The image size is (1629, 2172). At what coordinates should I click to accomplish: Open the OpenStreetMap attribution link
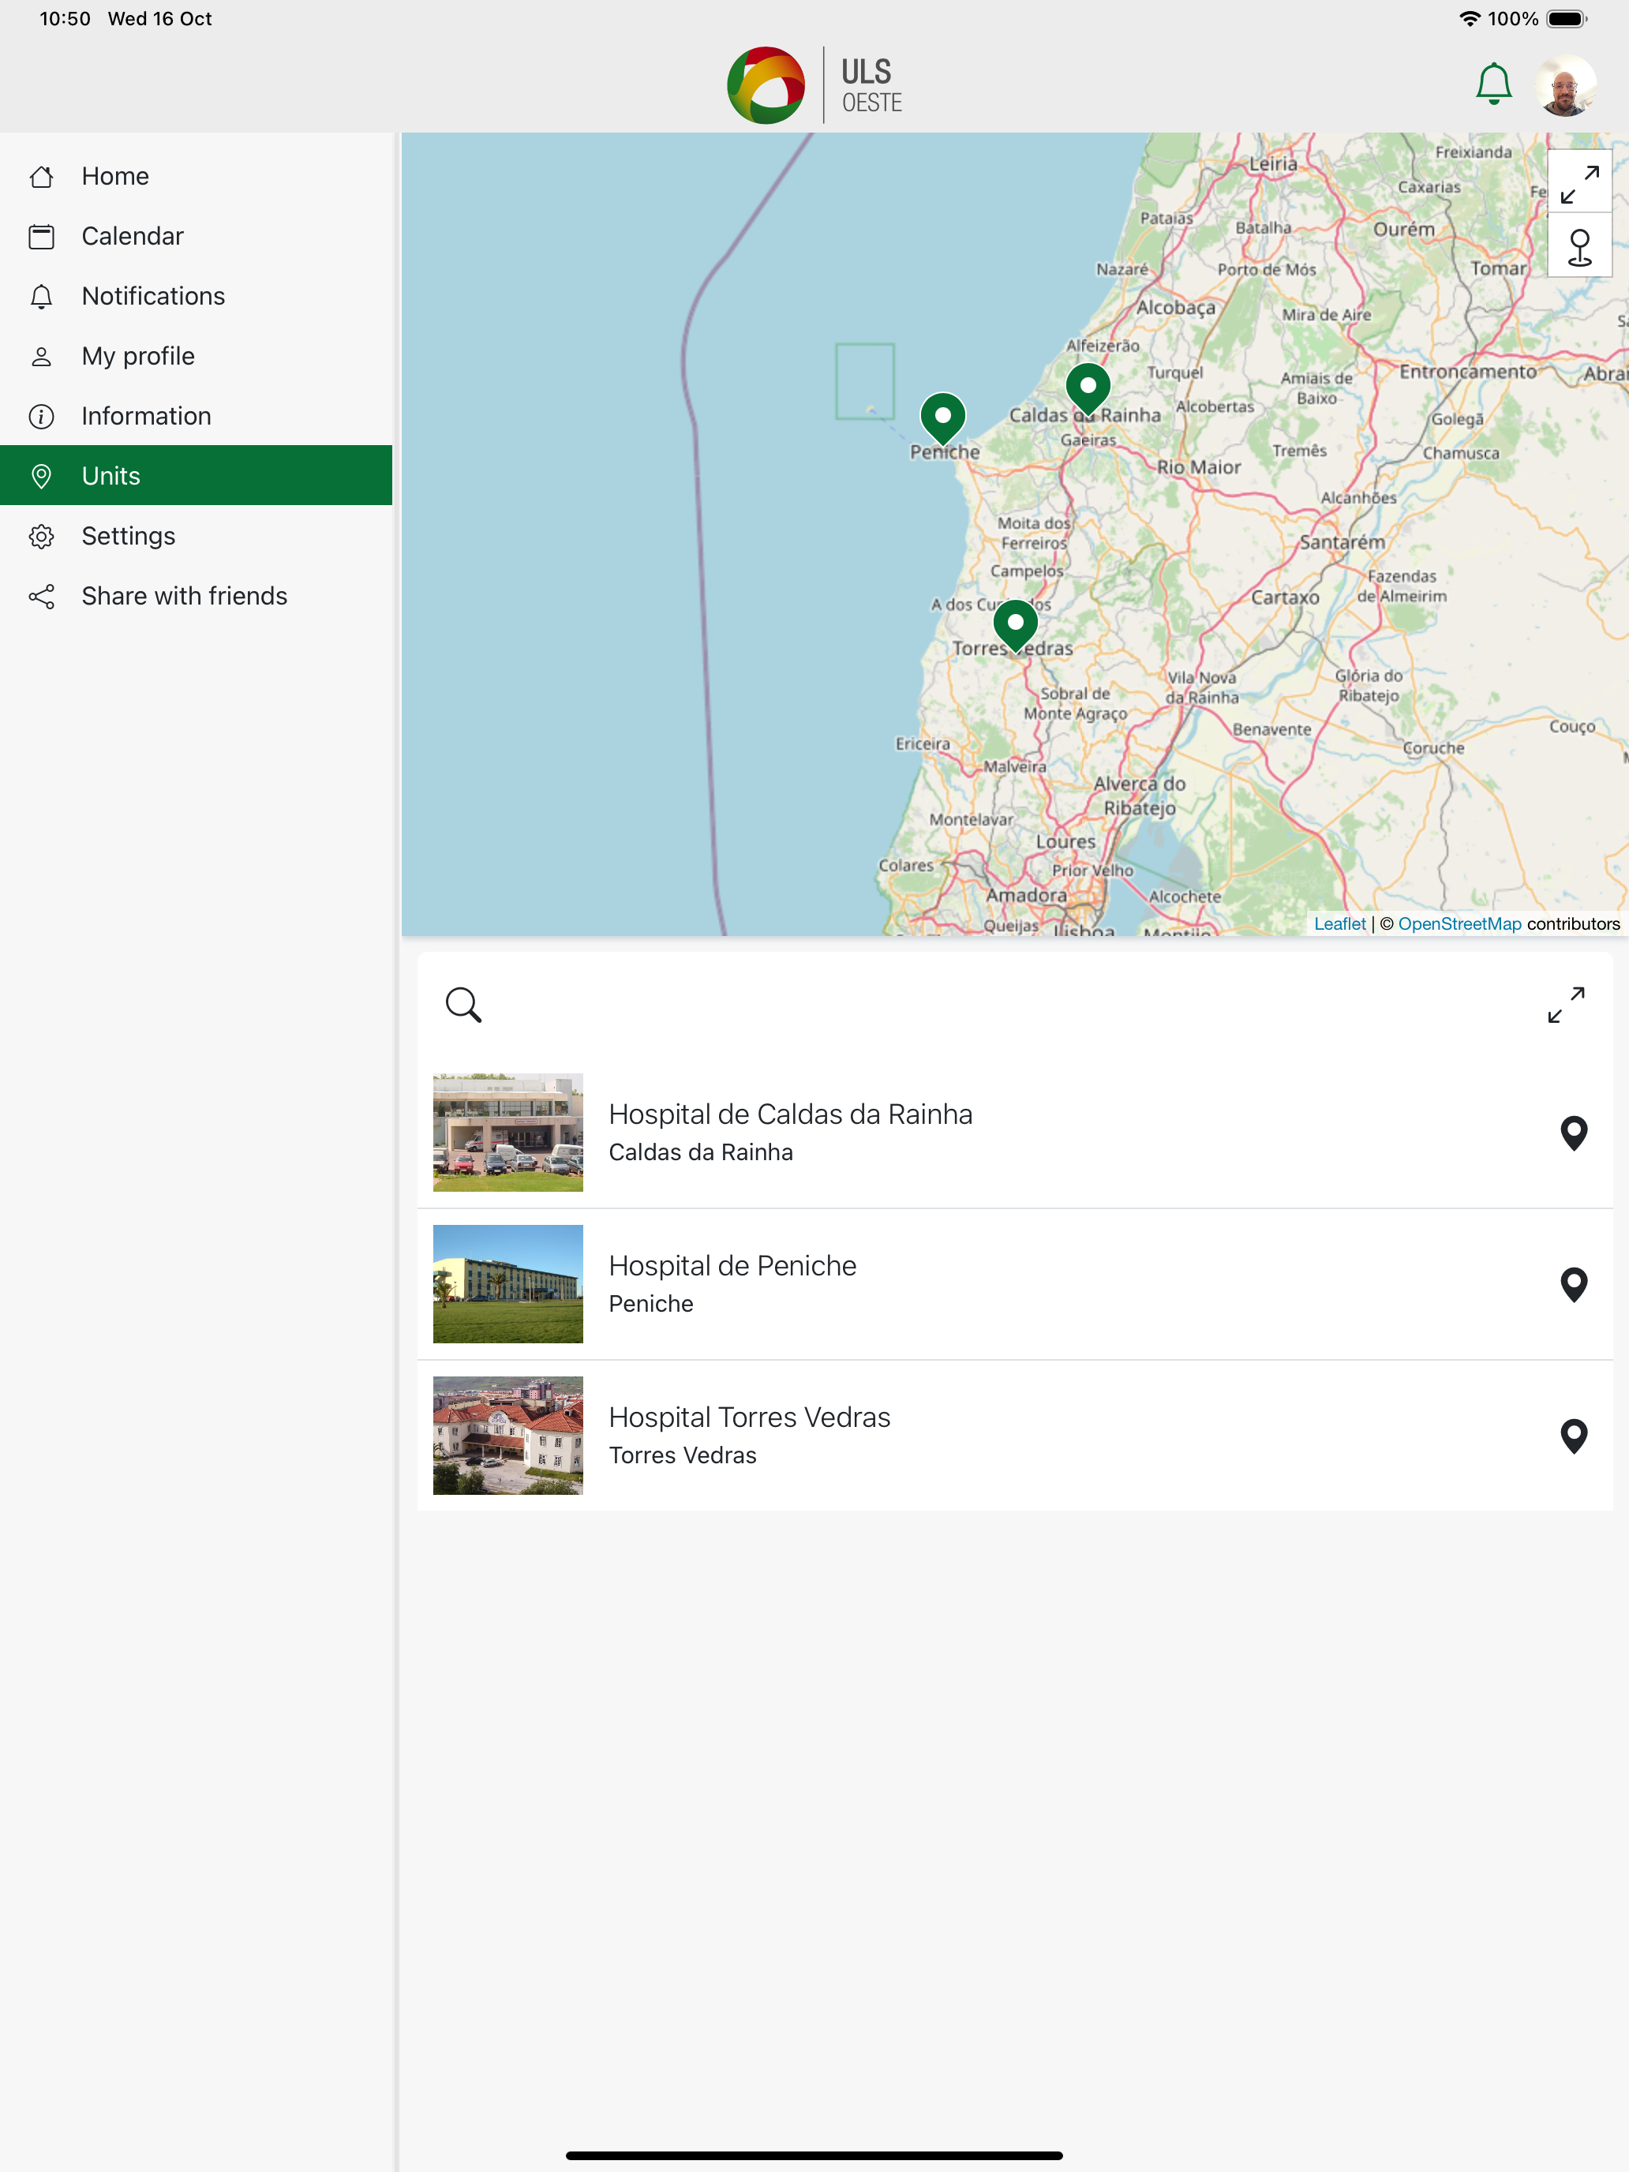pos(1459,924)
